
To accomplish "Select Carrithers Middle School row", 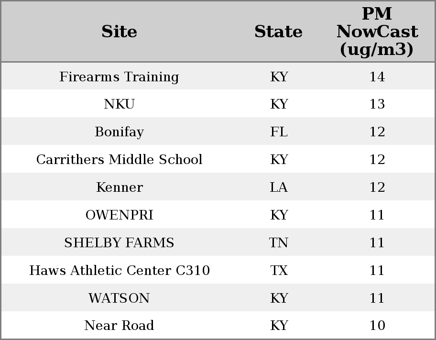I will (218, 159).
